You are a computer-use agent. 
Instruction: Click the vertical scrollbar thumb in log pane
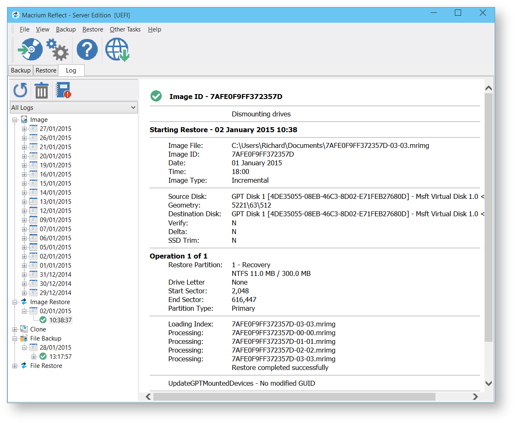coord(488,218)
